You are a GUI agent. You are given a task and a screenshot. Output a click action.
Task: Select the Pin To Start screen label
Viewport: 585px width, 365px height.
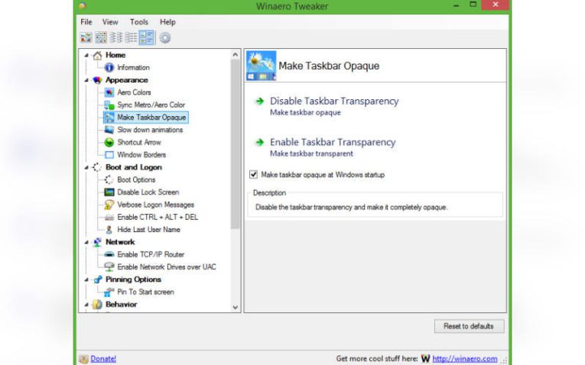point(145,292)
